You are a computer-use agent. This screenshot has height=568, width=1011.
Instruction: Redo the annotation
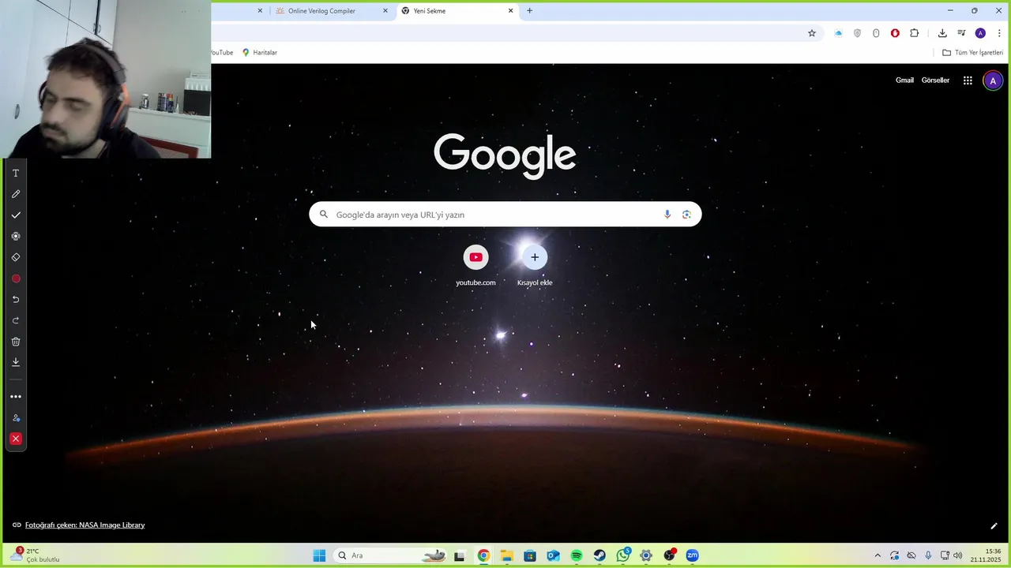coord(15,320)
